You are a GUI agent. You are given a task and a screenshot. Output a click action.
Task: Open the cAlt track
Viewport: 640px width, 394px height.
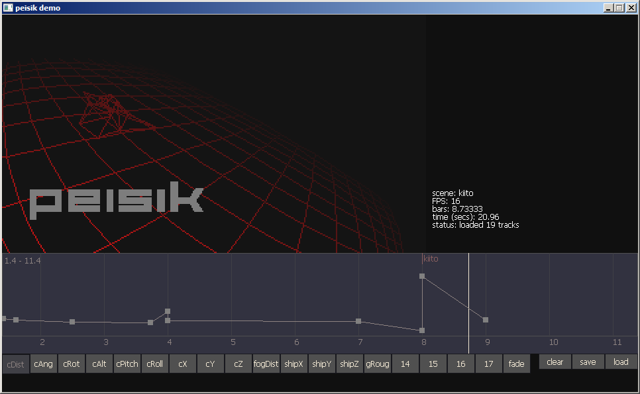pyautogui.click(x=99, y=364)
